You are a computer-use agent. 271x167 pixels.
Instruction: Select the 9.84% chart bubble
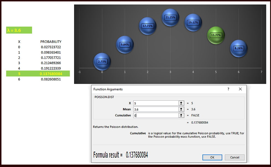click(125, 45)
